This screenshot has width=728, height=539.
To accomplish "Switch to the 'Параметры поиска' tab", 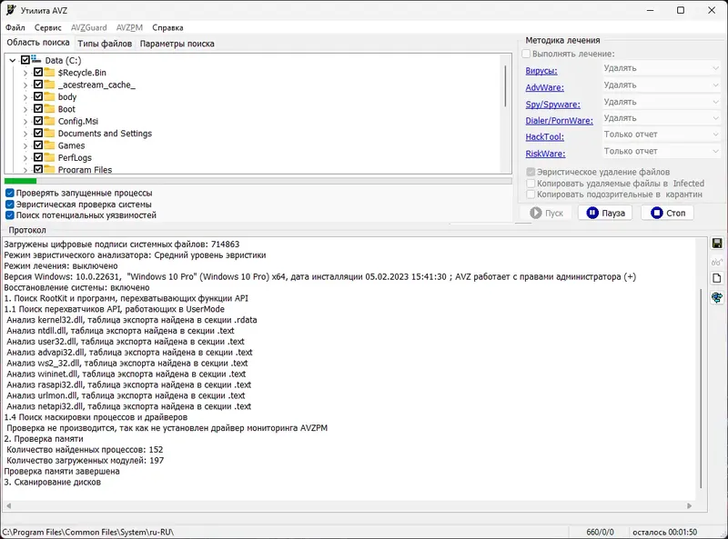I will [x=177, y=44].
